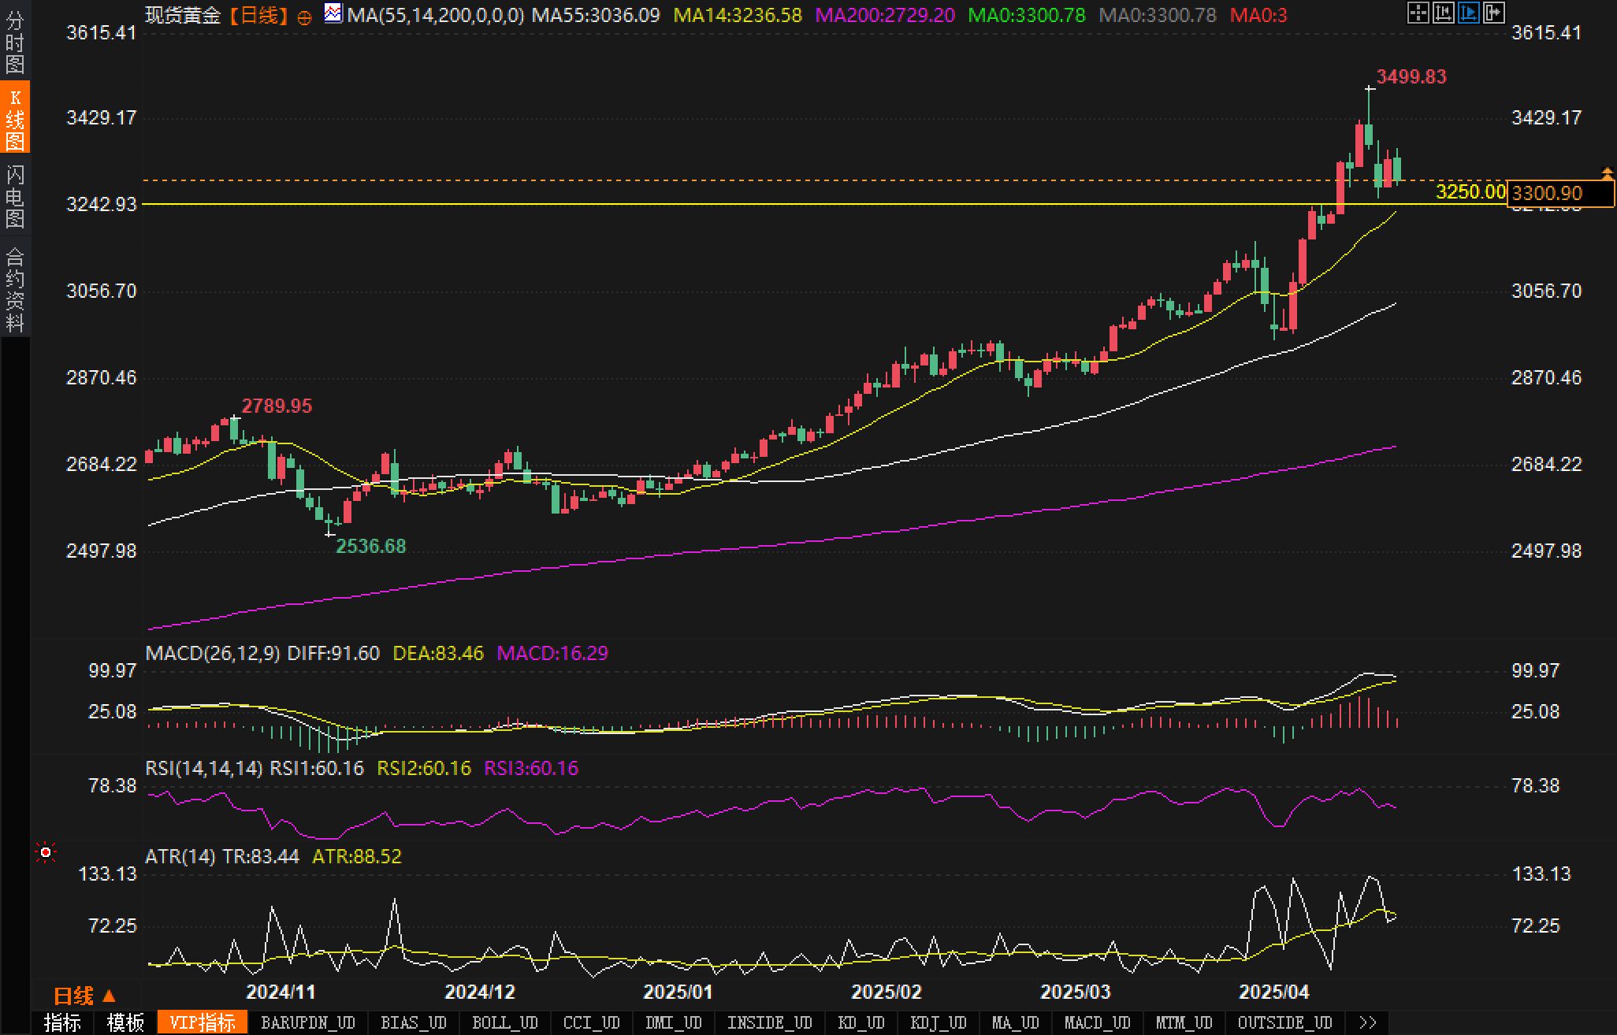Click the rightmost arrow-panel toolbar icon
The image size is (1617, 1035).
(x=1493, y=13)
